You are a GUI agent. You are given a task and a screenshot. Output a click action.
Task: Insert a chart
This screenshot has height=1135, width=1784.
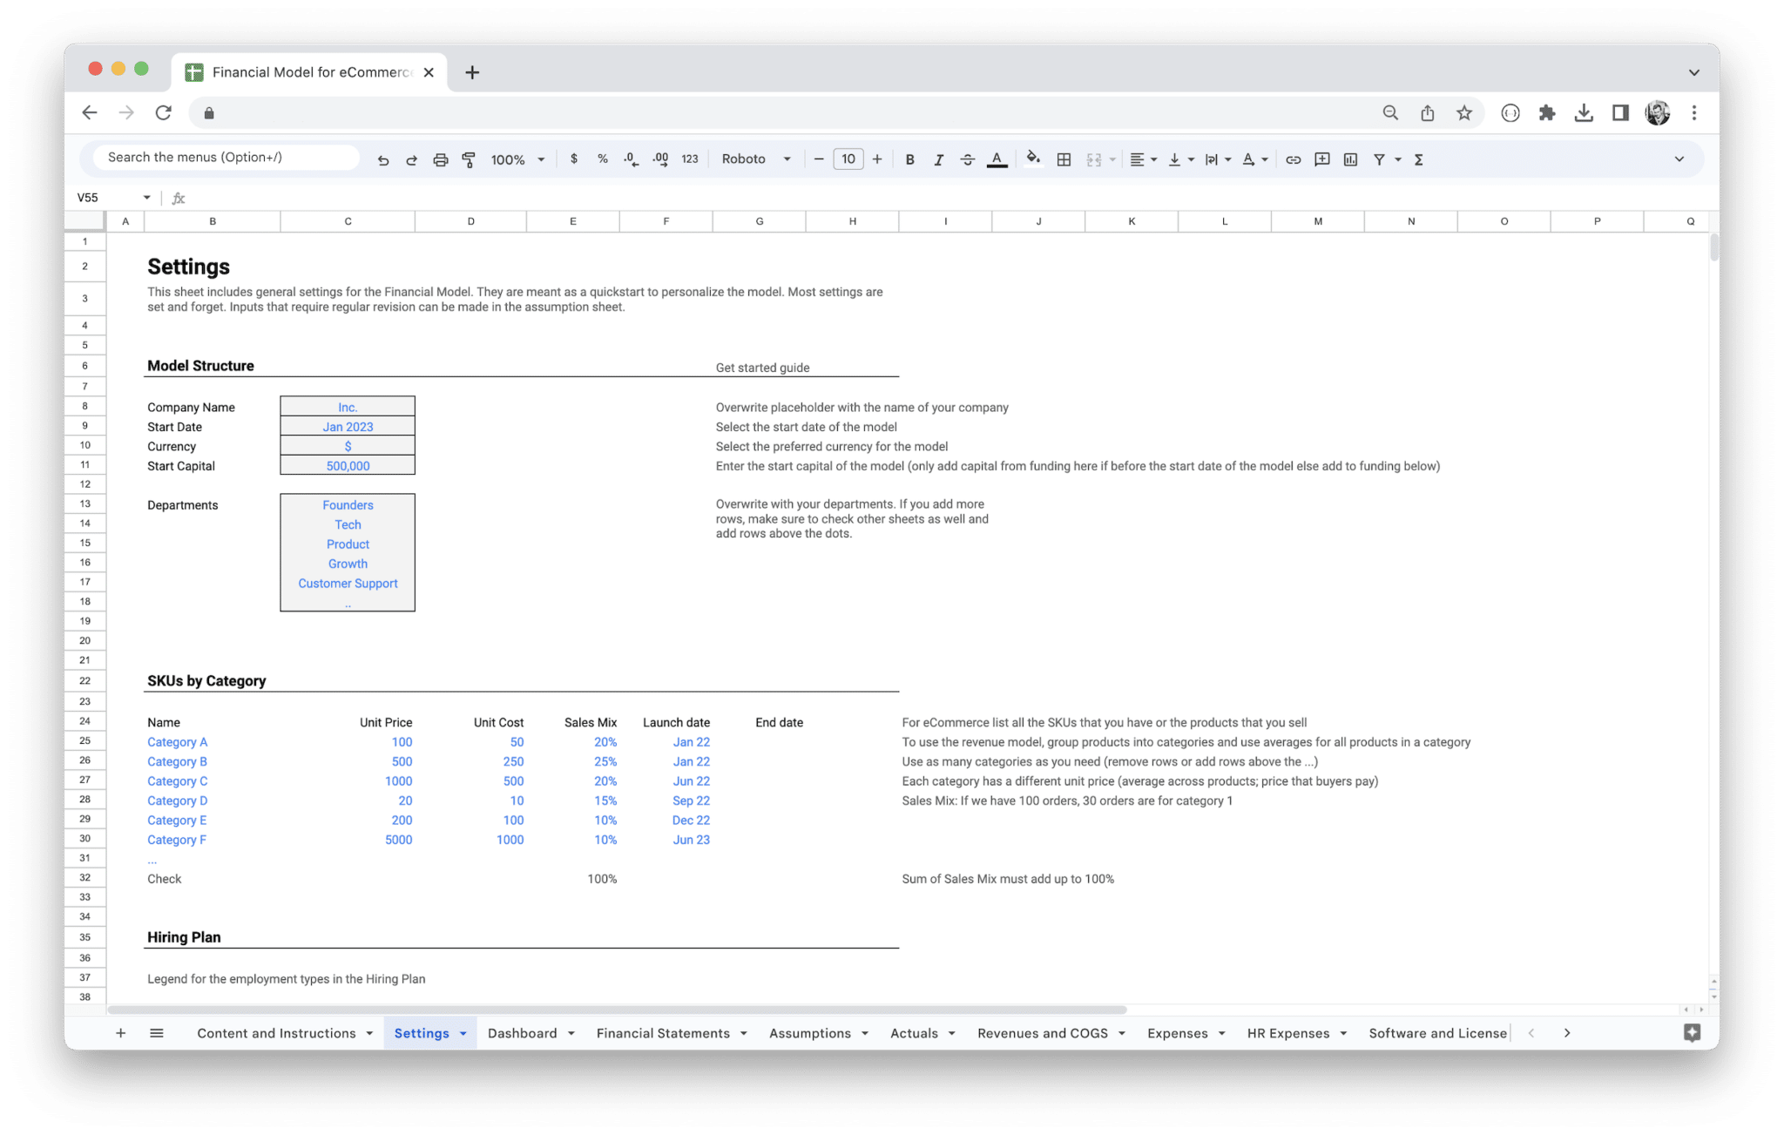[1351, 159]
